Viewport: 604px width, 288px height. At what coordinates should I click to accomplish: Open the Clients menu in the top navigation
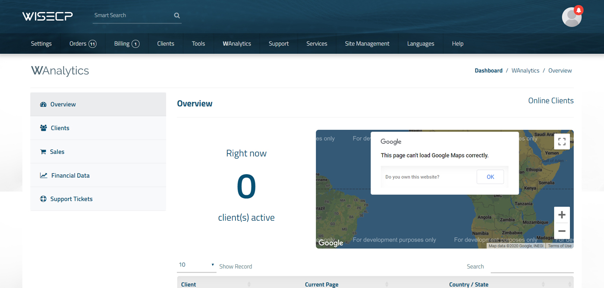click(x=166, y=44)
